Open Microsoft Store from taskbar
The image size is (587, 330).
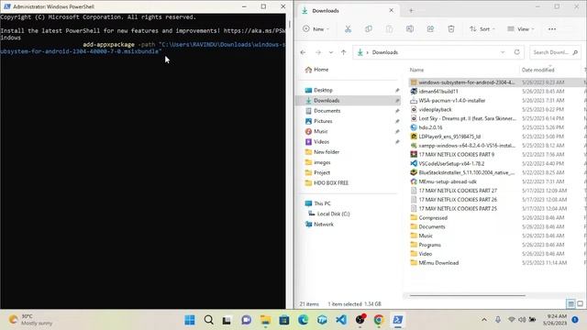pyautogui.click(x=284, y=320)
